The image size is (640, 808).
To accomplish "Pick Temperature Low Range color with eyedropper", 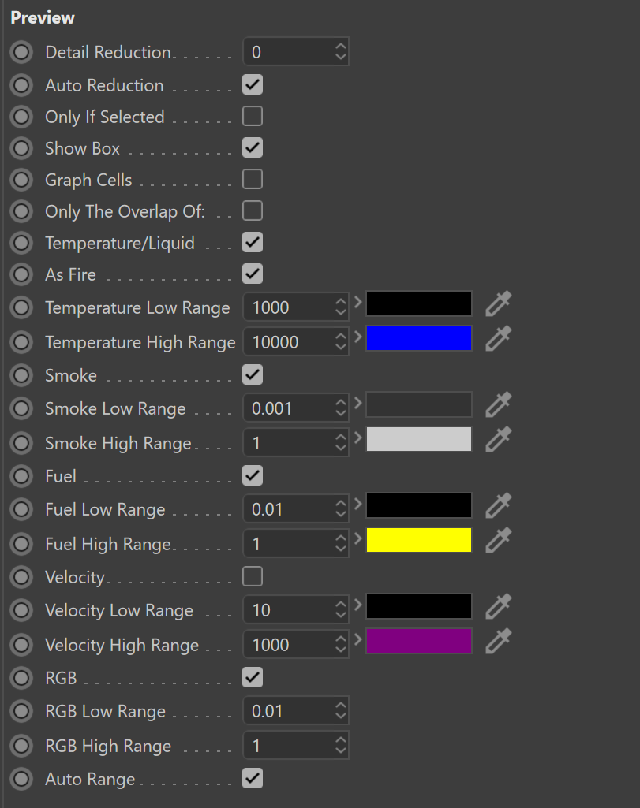I will pyautogui.click(x=498, y=303).
